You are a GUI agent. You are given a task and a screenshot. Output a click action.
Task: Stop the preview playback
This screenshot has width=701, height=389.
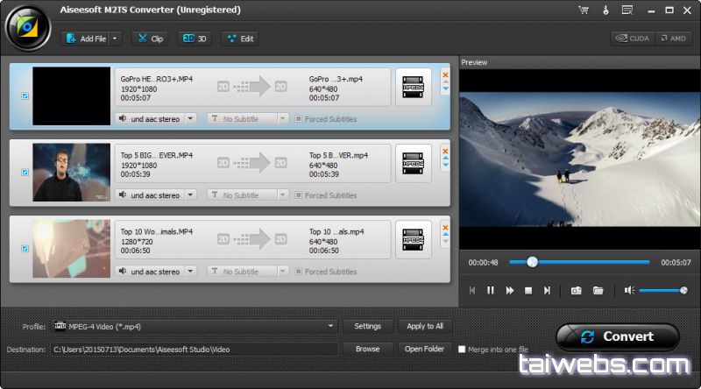(x=528, y=290)
